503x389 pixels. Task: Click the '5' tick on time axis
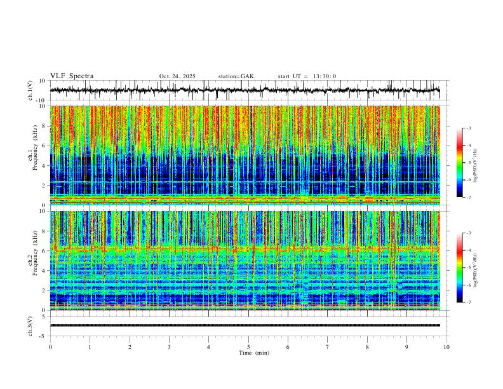point(248,347)
